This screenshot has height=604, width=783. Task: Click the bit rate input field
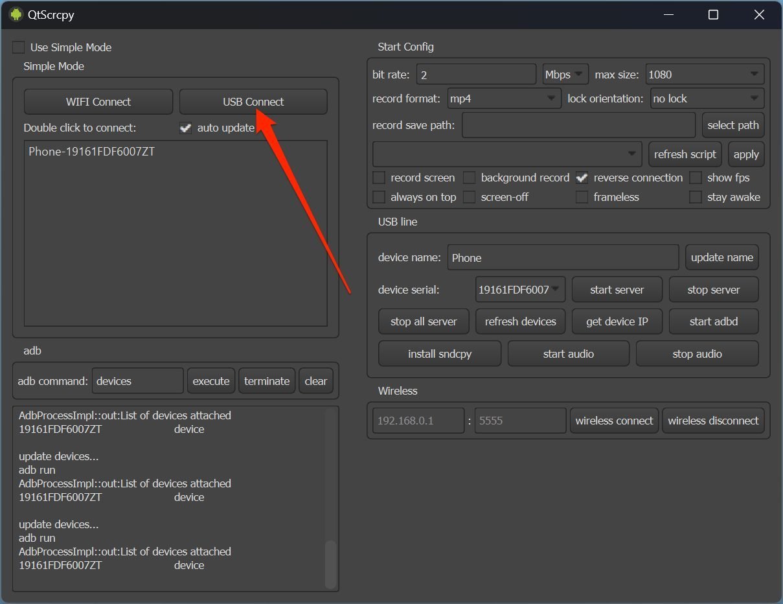477,75
